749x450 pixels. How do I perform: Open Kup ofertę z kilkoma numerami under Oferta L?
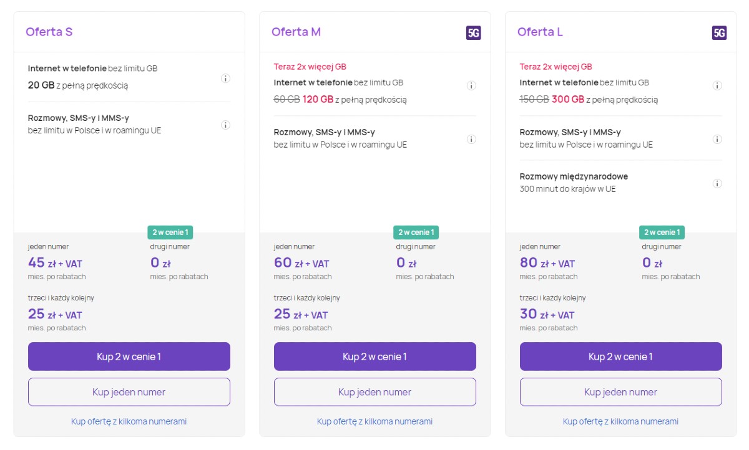click(x=620, y=421)
